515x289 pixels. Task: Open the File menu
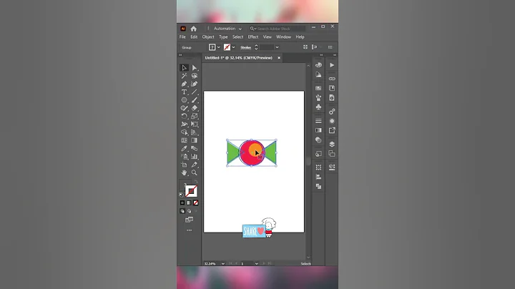[182, 37]
